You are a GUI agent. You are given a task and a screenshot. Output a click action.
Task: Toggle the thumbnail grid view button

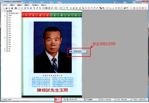(46, 8)
